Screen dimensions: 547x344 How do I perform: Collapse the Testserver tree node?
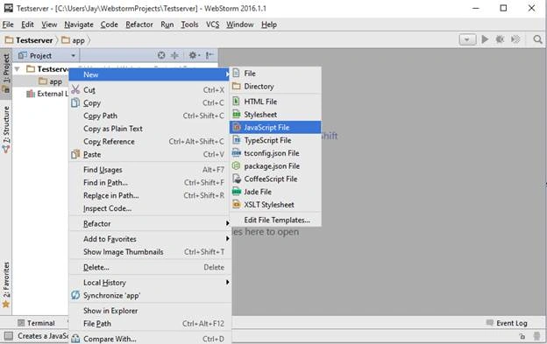tap(17, 69)
